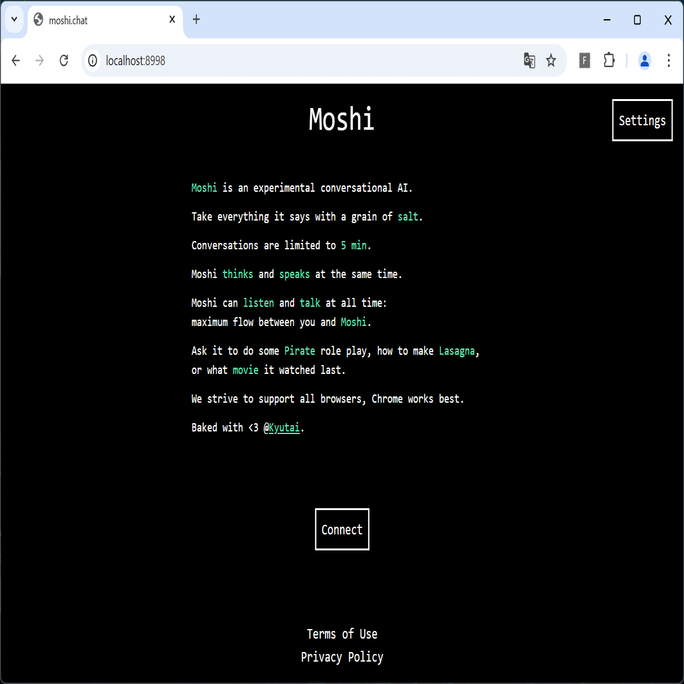Open the Settings panel
This screenshot has height=684, width=684.
coord(642,120)
